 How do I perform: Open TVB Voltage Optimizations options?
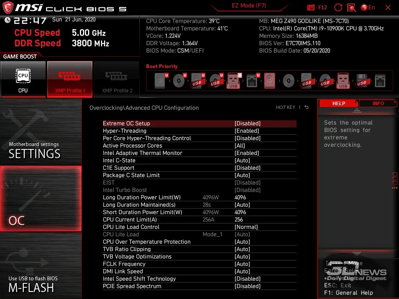[x=242, y=256]
